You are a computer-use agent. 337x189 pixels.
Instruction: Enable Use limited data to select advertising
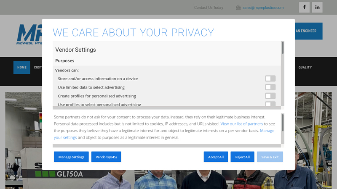point(270,87)
